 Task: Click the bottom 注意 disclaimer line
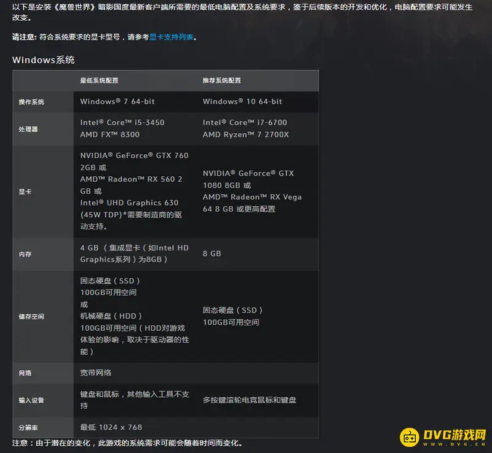(127, 443)
